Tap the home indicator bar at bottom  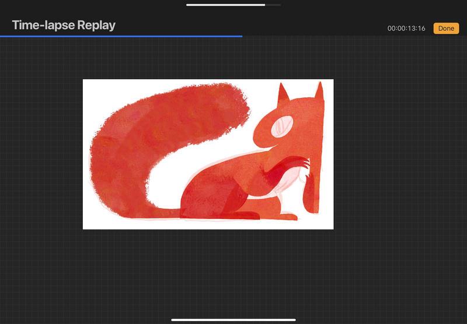point(233,319)
